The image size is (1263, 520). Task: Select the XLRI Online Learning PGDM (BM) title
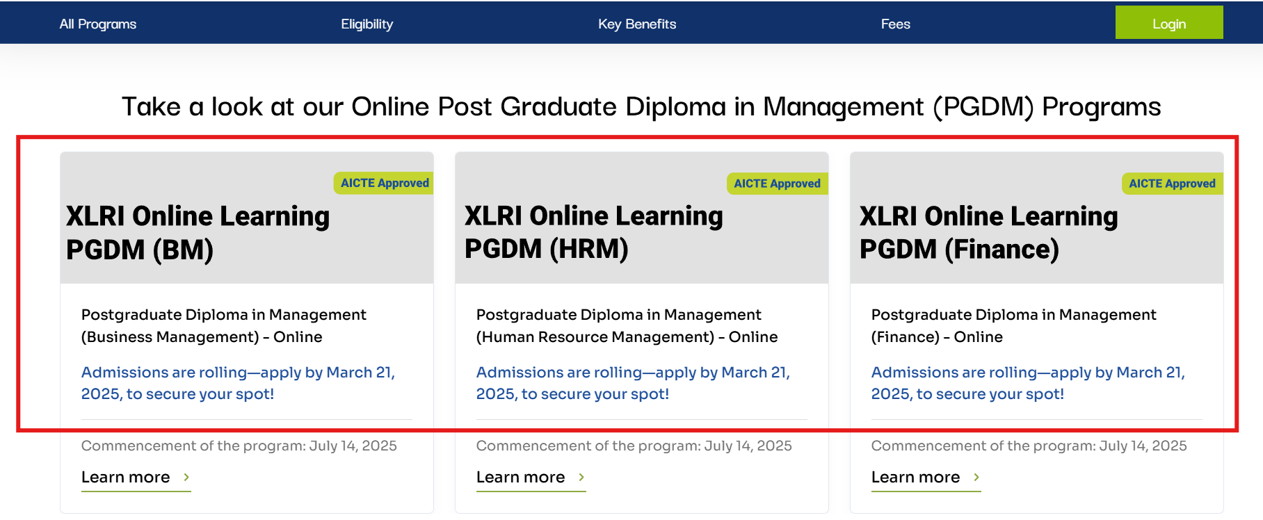pyautogui.click(x=198, y=233)
